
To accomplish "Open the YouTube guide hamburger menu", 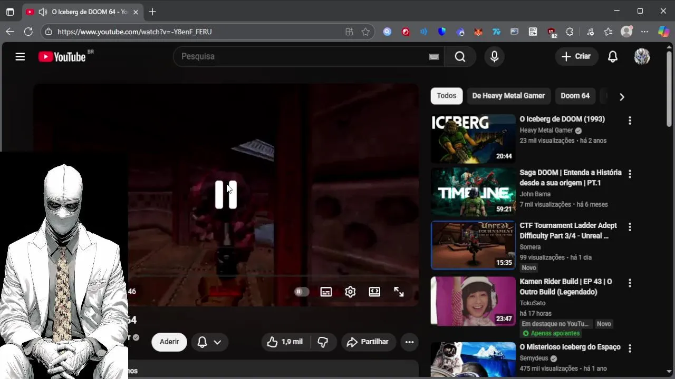I will pos(20,56).
